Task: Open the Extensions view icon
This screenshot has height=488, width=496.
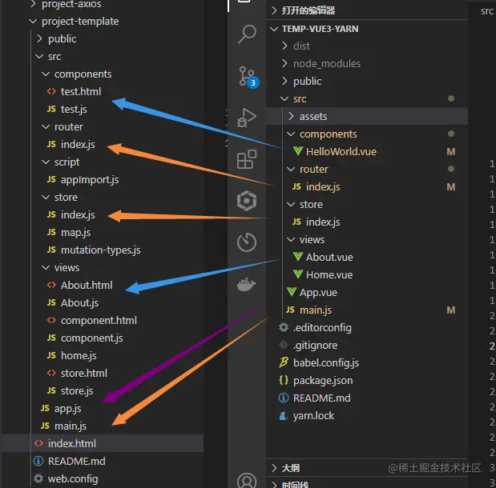Action: tap(247, 159)
